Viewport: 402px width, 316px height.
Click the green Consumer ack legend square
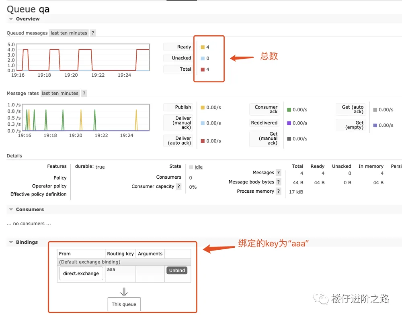pos(289,110)
